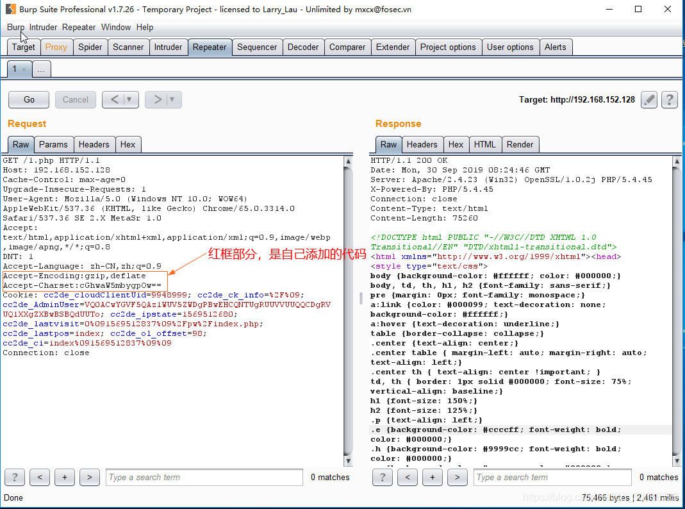The width and height of the screenshot is (685, 509).
Task: Open the User options tab
Action: coord(510,47)
